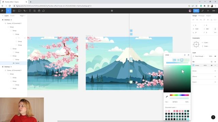The image size is (218, 122).
Task: Switch to the Assets tab
Action: pyautogui.click(x=12, y=16)
